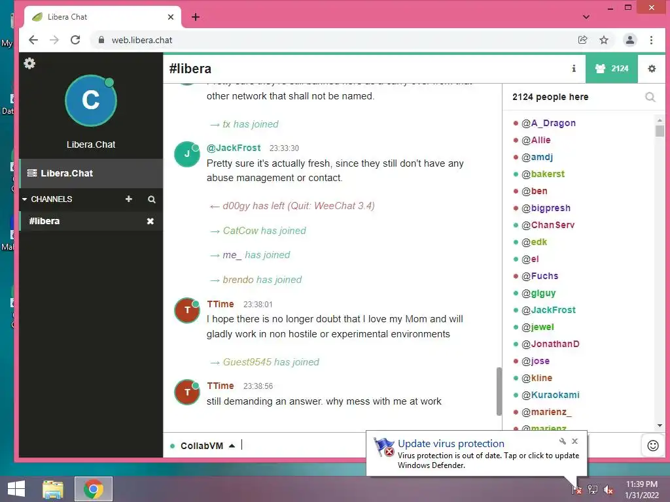
Task: Focus the message input field
Action: [304, 446]
